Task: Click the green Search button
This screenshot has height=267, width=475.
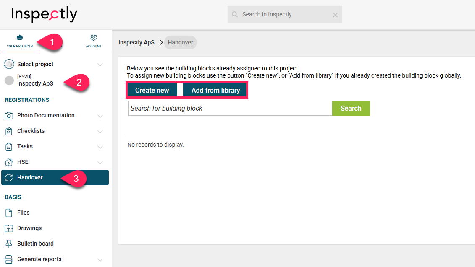Action: click(351, 108)
